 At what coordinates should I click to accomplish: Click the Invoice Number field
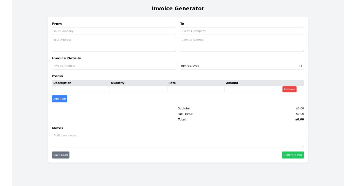tap(114, 66)
